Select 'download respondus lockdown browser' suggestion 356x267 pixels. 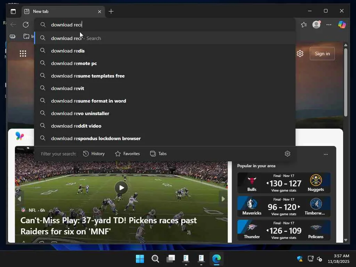[x=165, y=138]
